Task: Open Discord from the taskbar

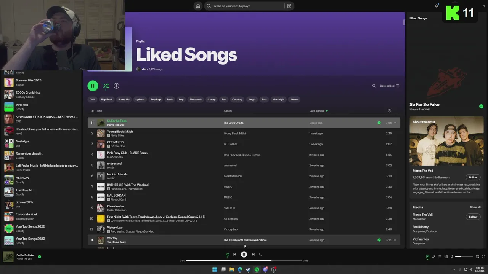Action: [265, 269]
